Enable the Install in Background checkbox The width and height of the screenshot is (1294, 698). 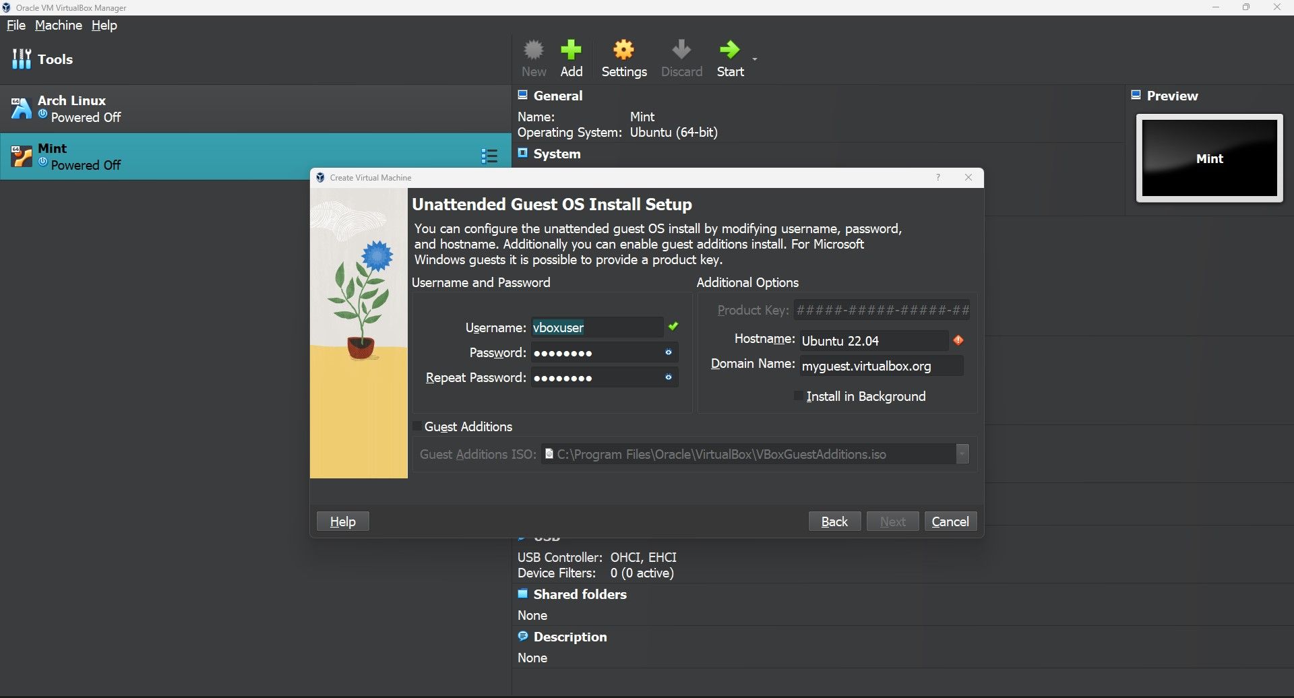click(x=799, y=396)
